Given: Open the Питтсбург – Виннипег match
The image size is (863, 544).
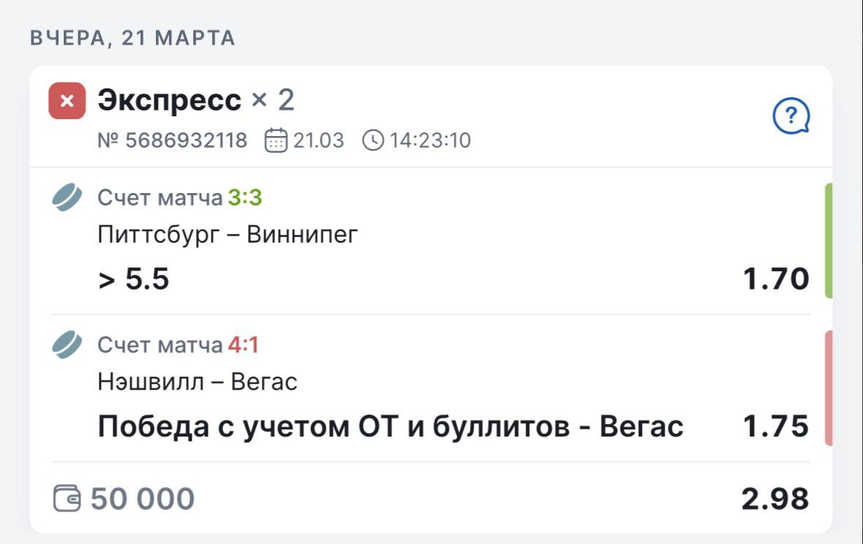Looking at the screenshot, I should [228, 235].
